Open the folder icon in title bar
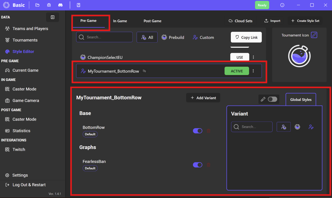 pos(37,5)
